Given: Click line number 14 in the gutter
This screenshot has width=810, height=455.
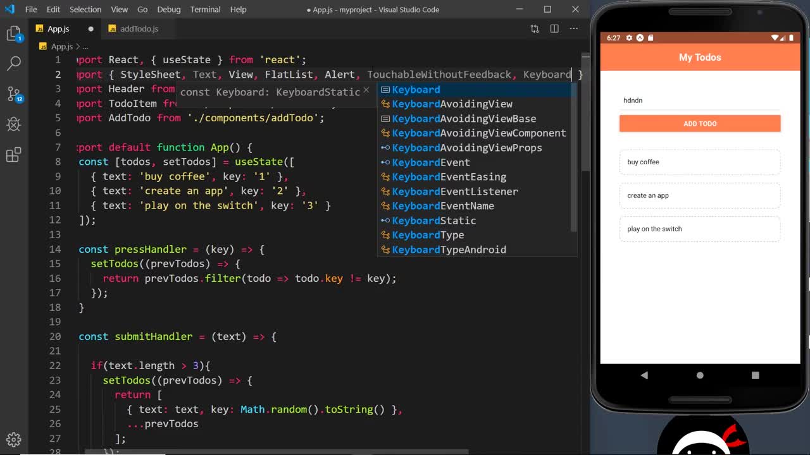Looking at the screenshot, I should pyautogui.click(x=55, y=249).
